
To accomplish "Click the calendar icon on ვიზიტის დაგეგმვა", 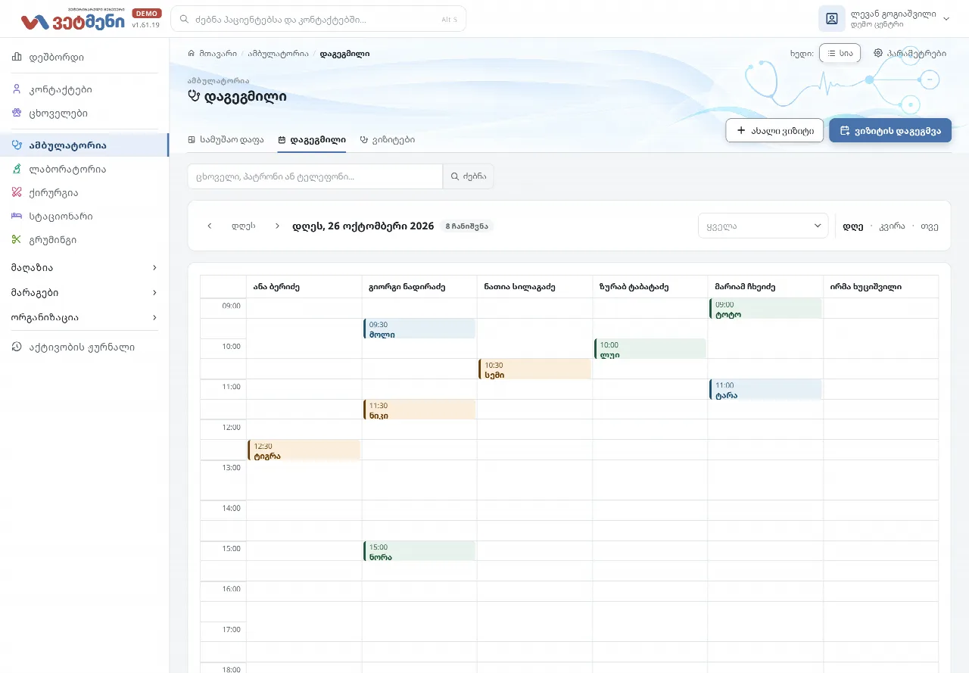I will tap(845, 130).
